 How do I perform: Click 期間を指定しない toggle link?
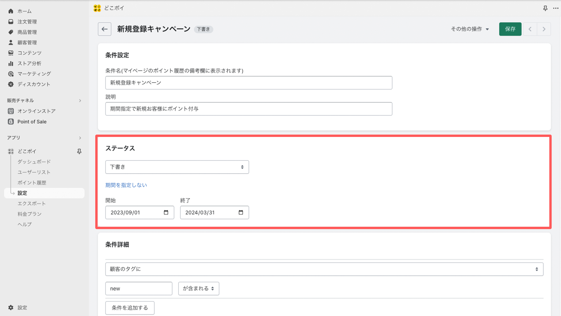pyautogui.click(x=126, y=185)
